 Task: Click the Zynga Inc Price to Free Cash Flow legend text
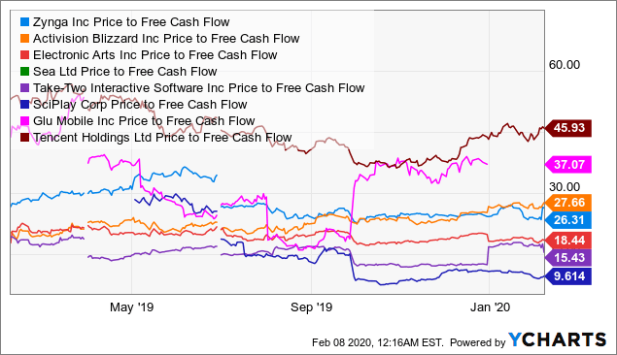(131, 22)
